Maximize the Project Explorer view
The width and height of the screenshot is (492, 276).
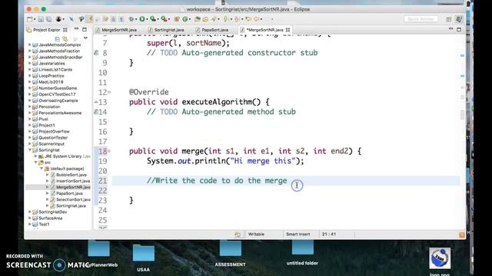coord(85,29)
